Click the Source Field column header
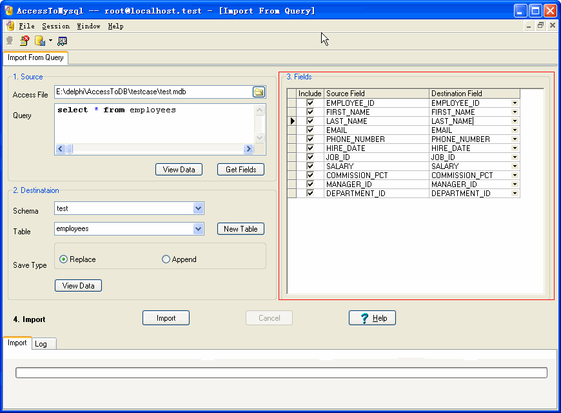This screenshot has height=413, width=561. coord(377,94)
